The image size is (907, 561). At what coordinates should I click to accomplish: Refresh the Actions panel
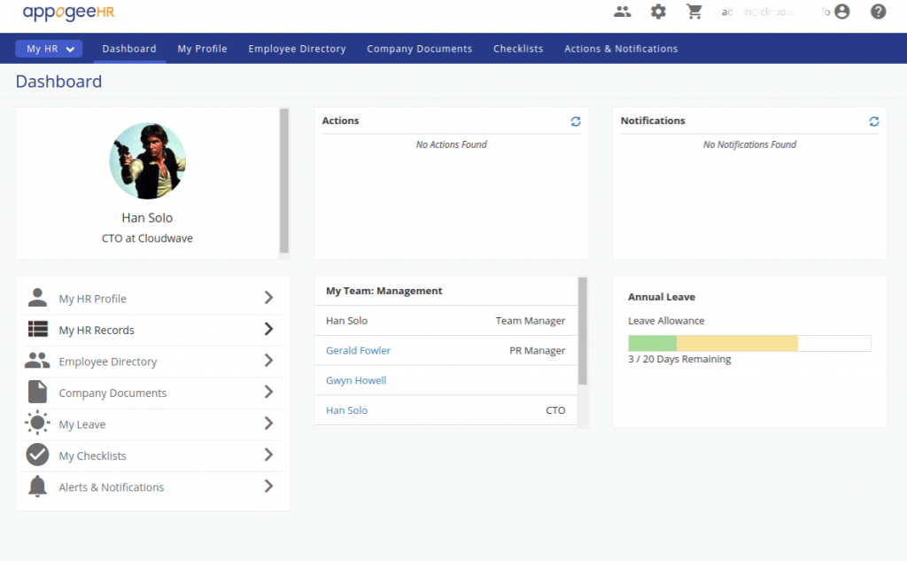pos(576,121)
